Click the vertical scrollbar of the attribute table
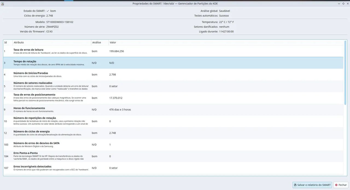Viewport: 350px width, 190px height. pos(345,72)
